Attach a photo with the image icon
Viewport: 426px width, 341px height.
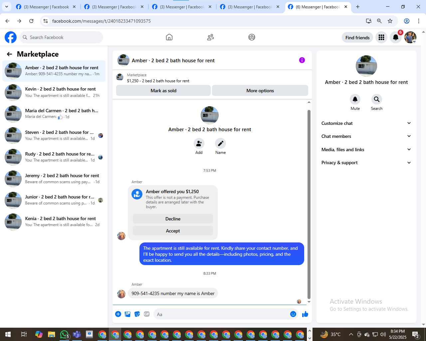pyautogui.click(x=127, y=314)
